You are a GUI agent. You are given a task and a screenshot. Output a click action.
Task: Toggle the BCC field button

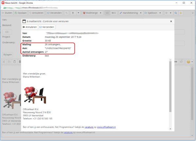[114, 13]
